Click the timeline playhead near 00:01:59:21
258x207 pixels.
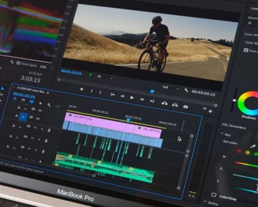click(x=128, y=120)
